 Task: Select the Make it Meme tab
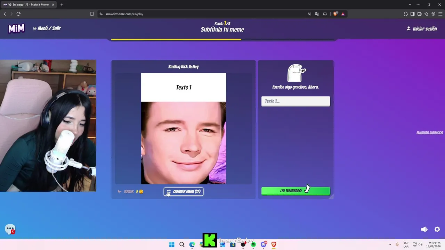[x=29, y=5]
